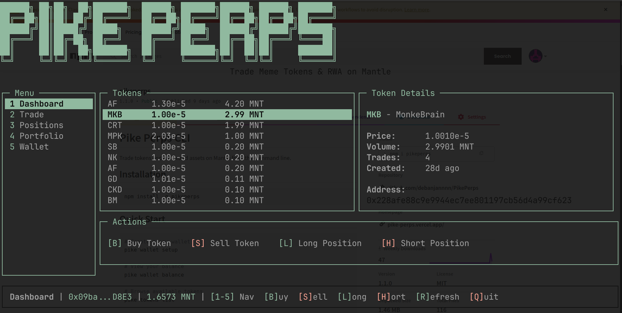
Task: Open Portfolio from the Menu panel
Action: click(x=41, y=136)
